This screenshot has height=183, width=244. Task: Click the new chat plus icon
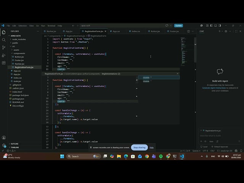pos(220,31)
